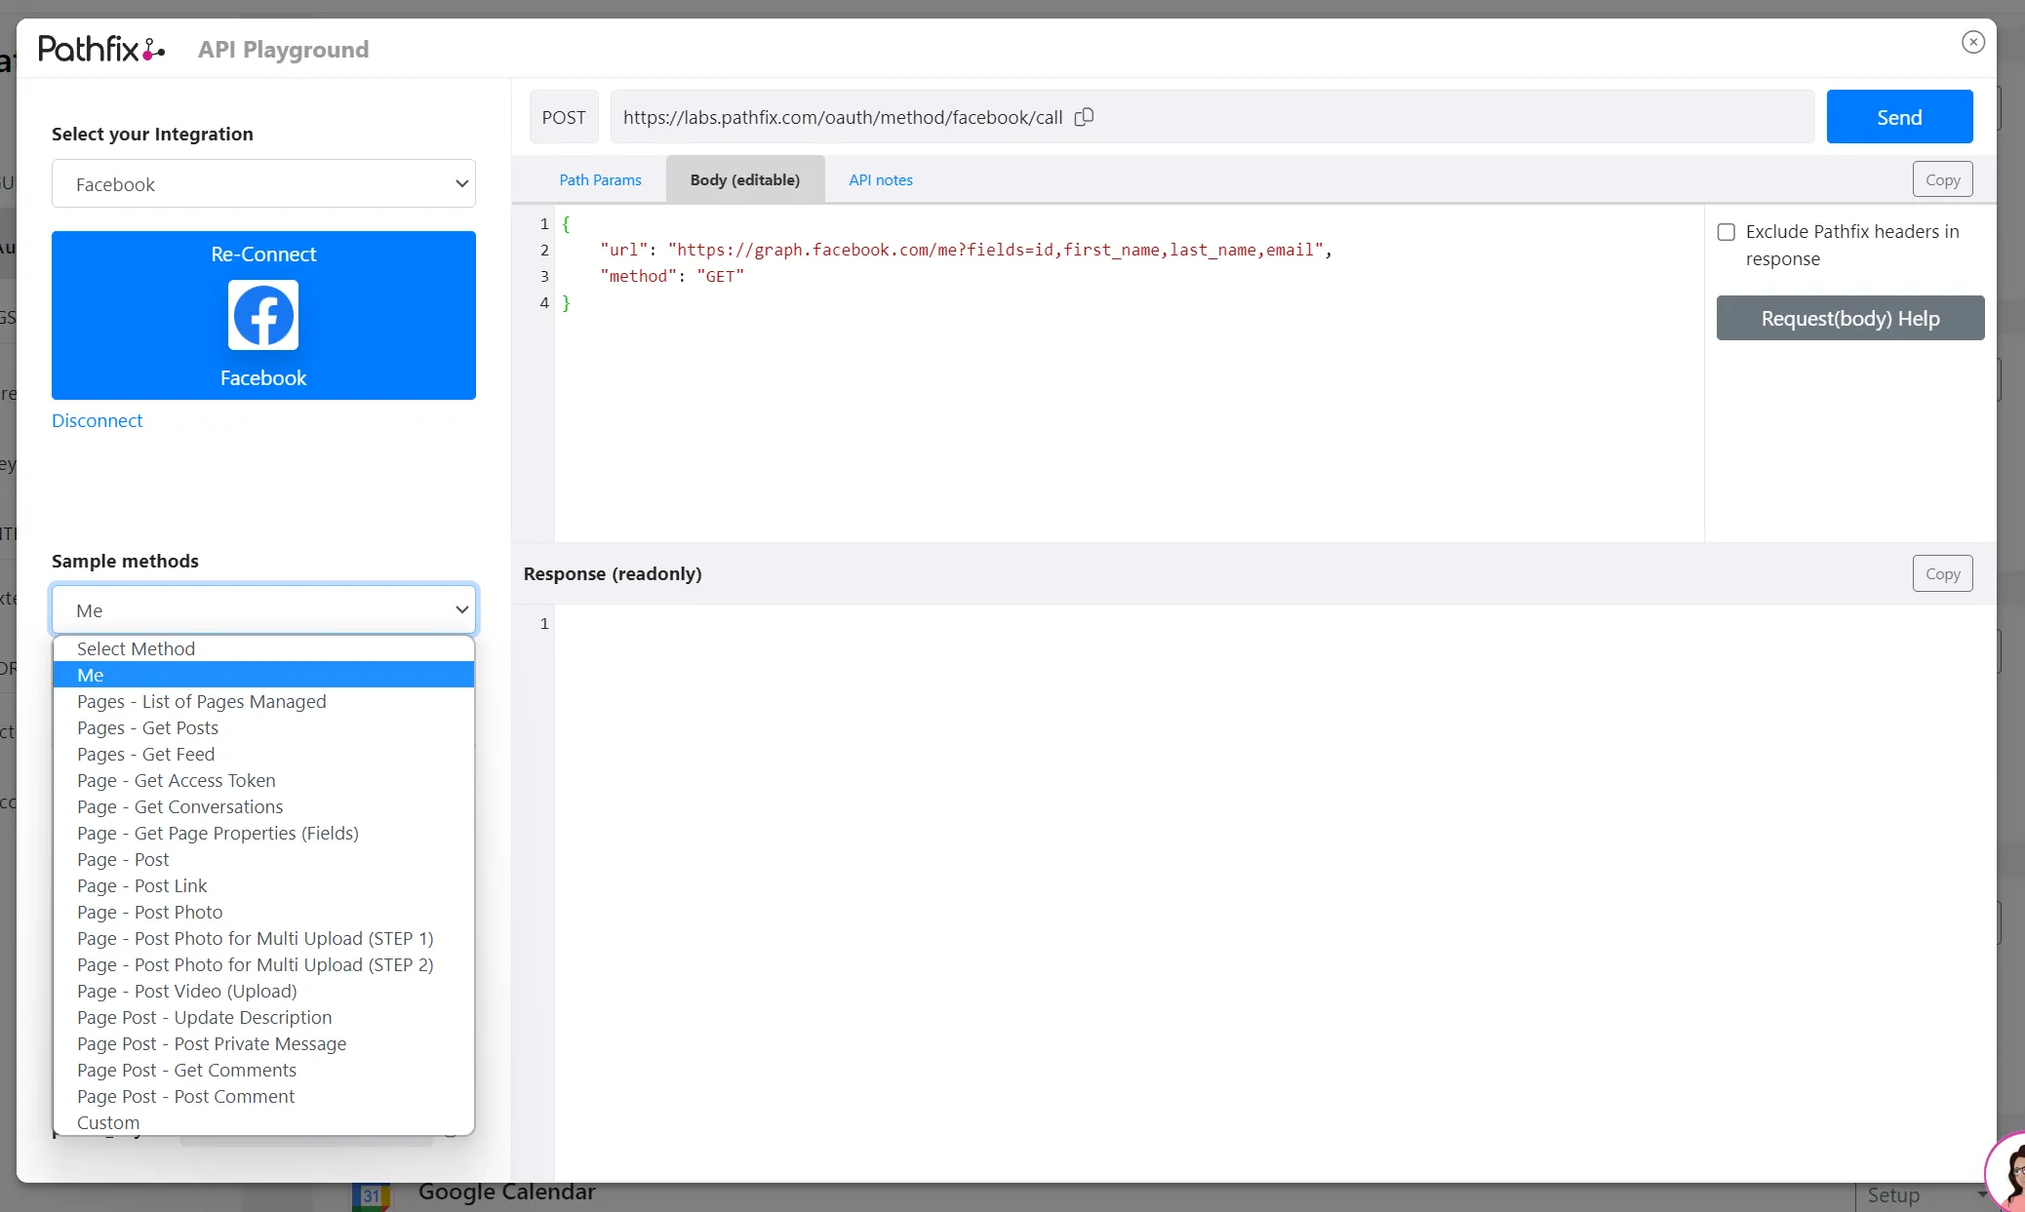Screen dimensions: 2025x1212
Task: Click the Pathfix logo
Action: (101, 49)
